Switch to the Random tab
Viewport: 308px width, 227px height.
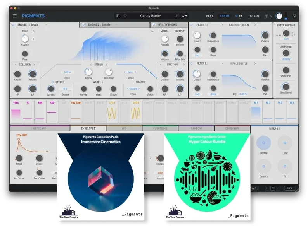196,128
